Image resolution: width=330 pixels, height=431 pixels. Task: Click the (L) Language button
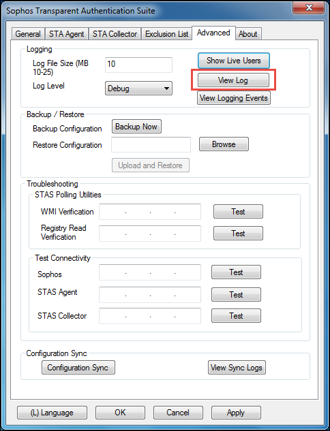tap(52, 413)
